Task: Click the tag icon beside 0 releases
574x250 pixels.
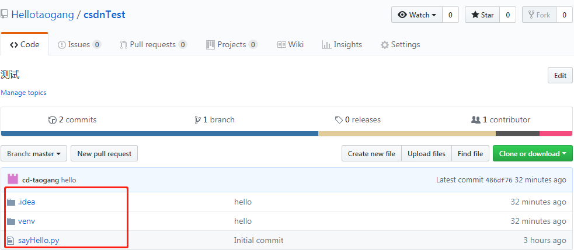Action: [x=339, y=120]
